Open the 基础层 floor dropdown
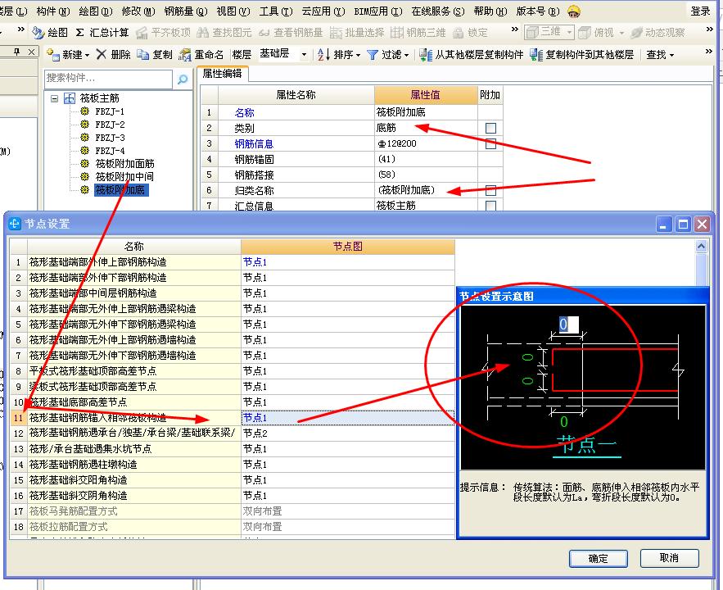The height and width of the screenshot is (590, 723). tap(304, 54)
